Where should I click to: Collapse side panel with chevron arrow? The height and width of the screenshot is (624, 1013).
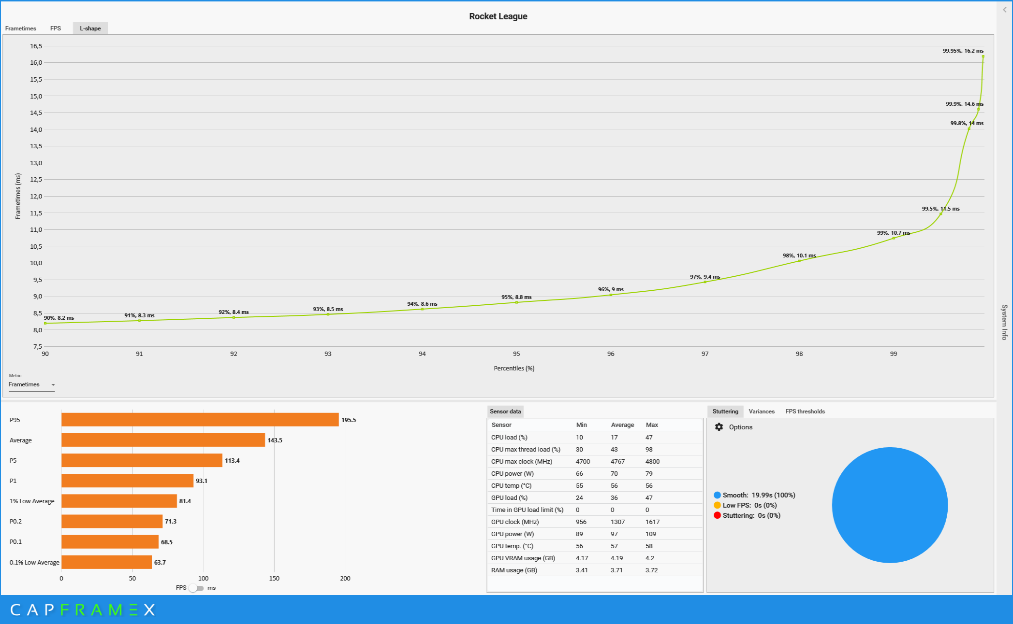pos(1004,10)
